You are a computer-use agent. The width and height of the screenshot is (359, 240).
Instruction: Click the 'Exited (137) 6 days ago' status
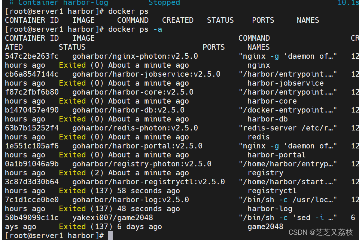[110, 227]
